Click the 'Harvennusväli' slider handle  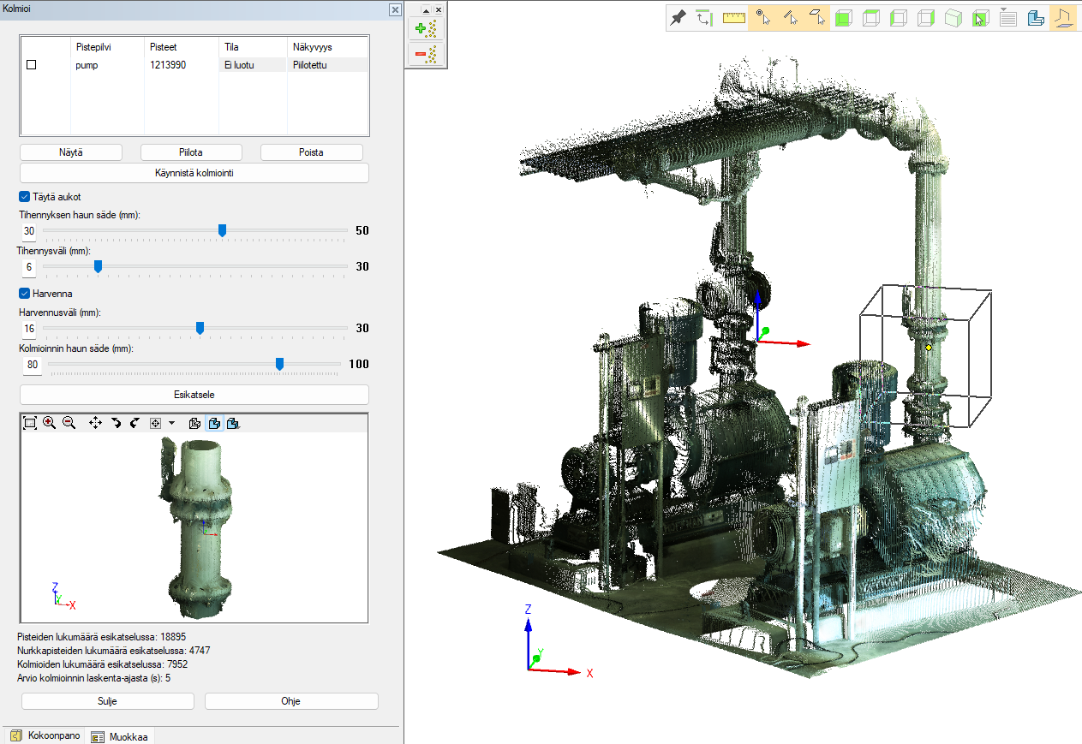tap(200, 328)
